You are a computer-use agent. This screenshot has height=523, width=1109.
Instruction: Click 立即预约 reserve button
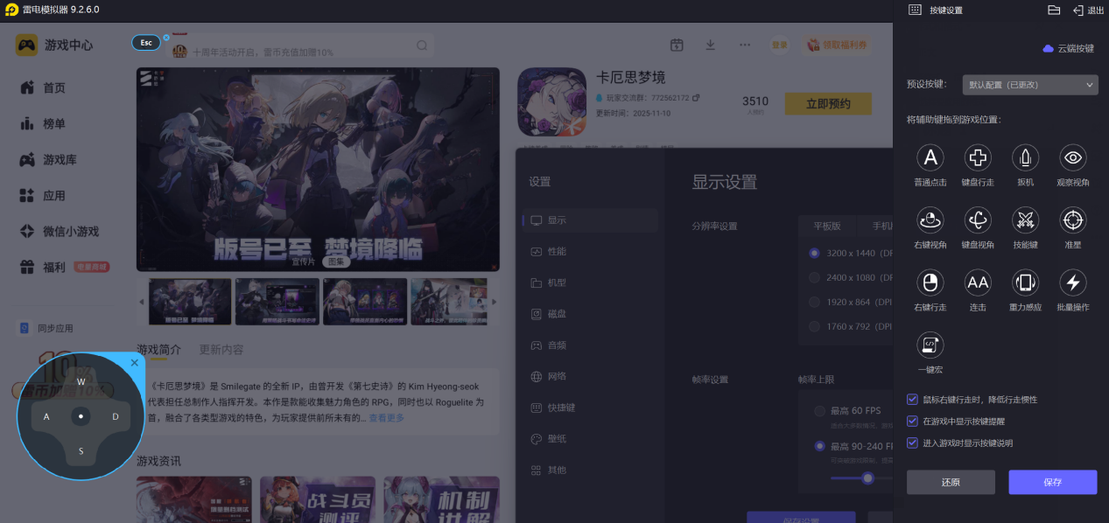click(x=828, y=104)
